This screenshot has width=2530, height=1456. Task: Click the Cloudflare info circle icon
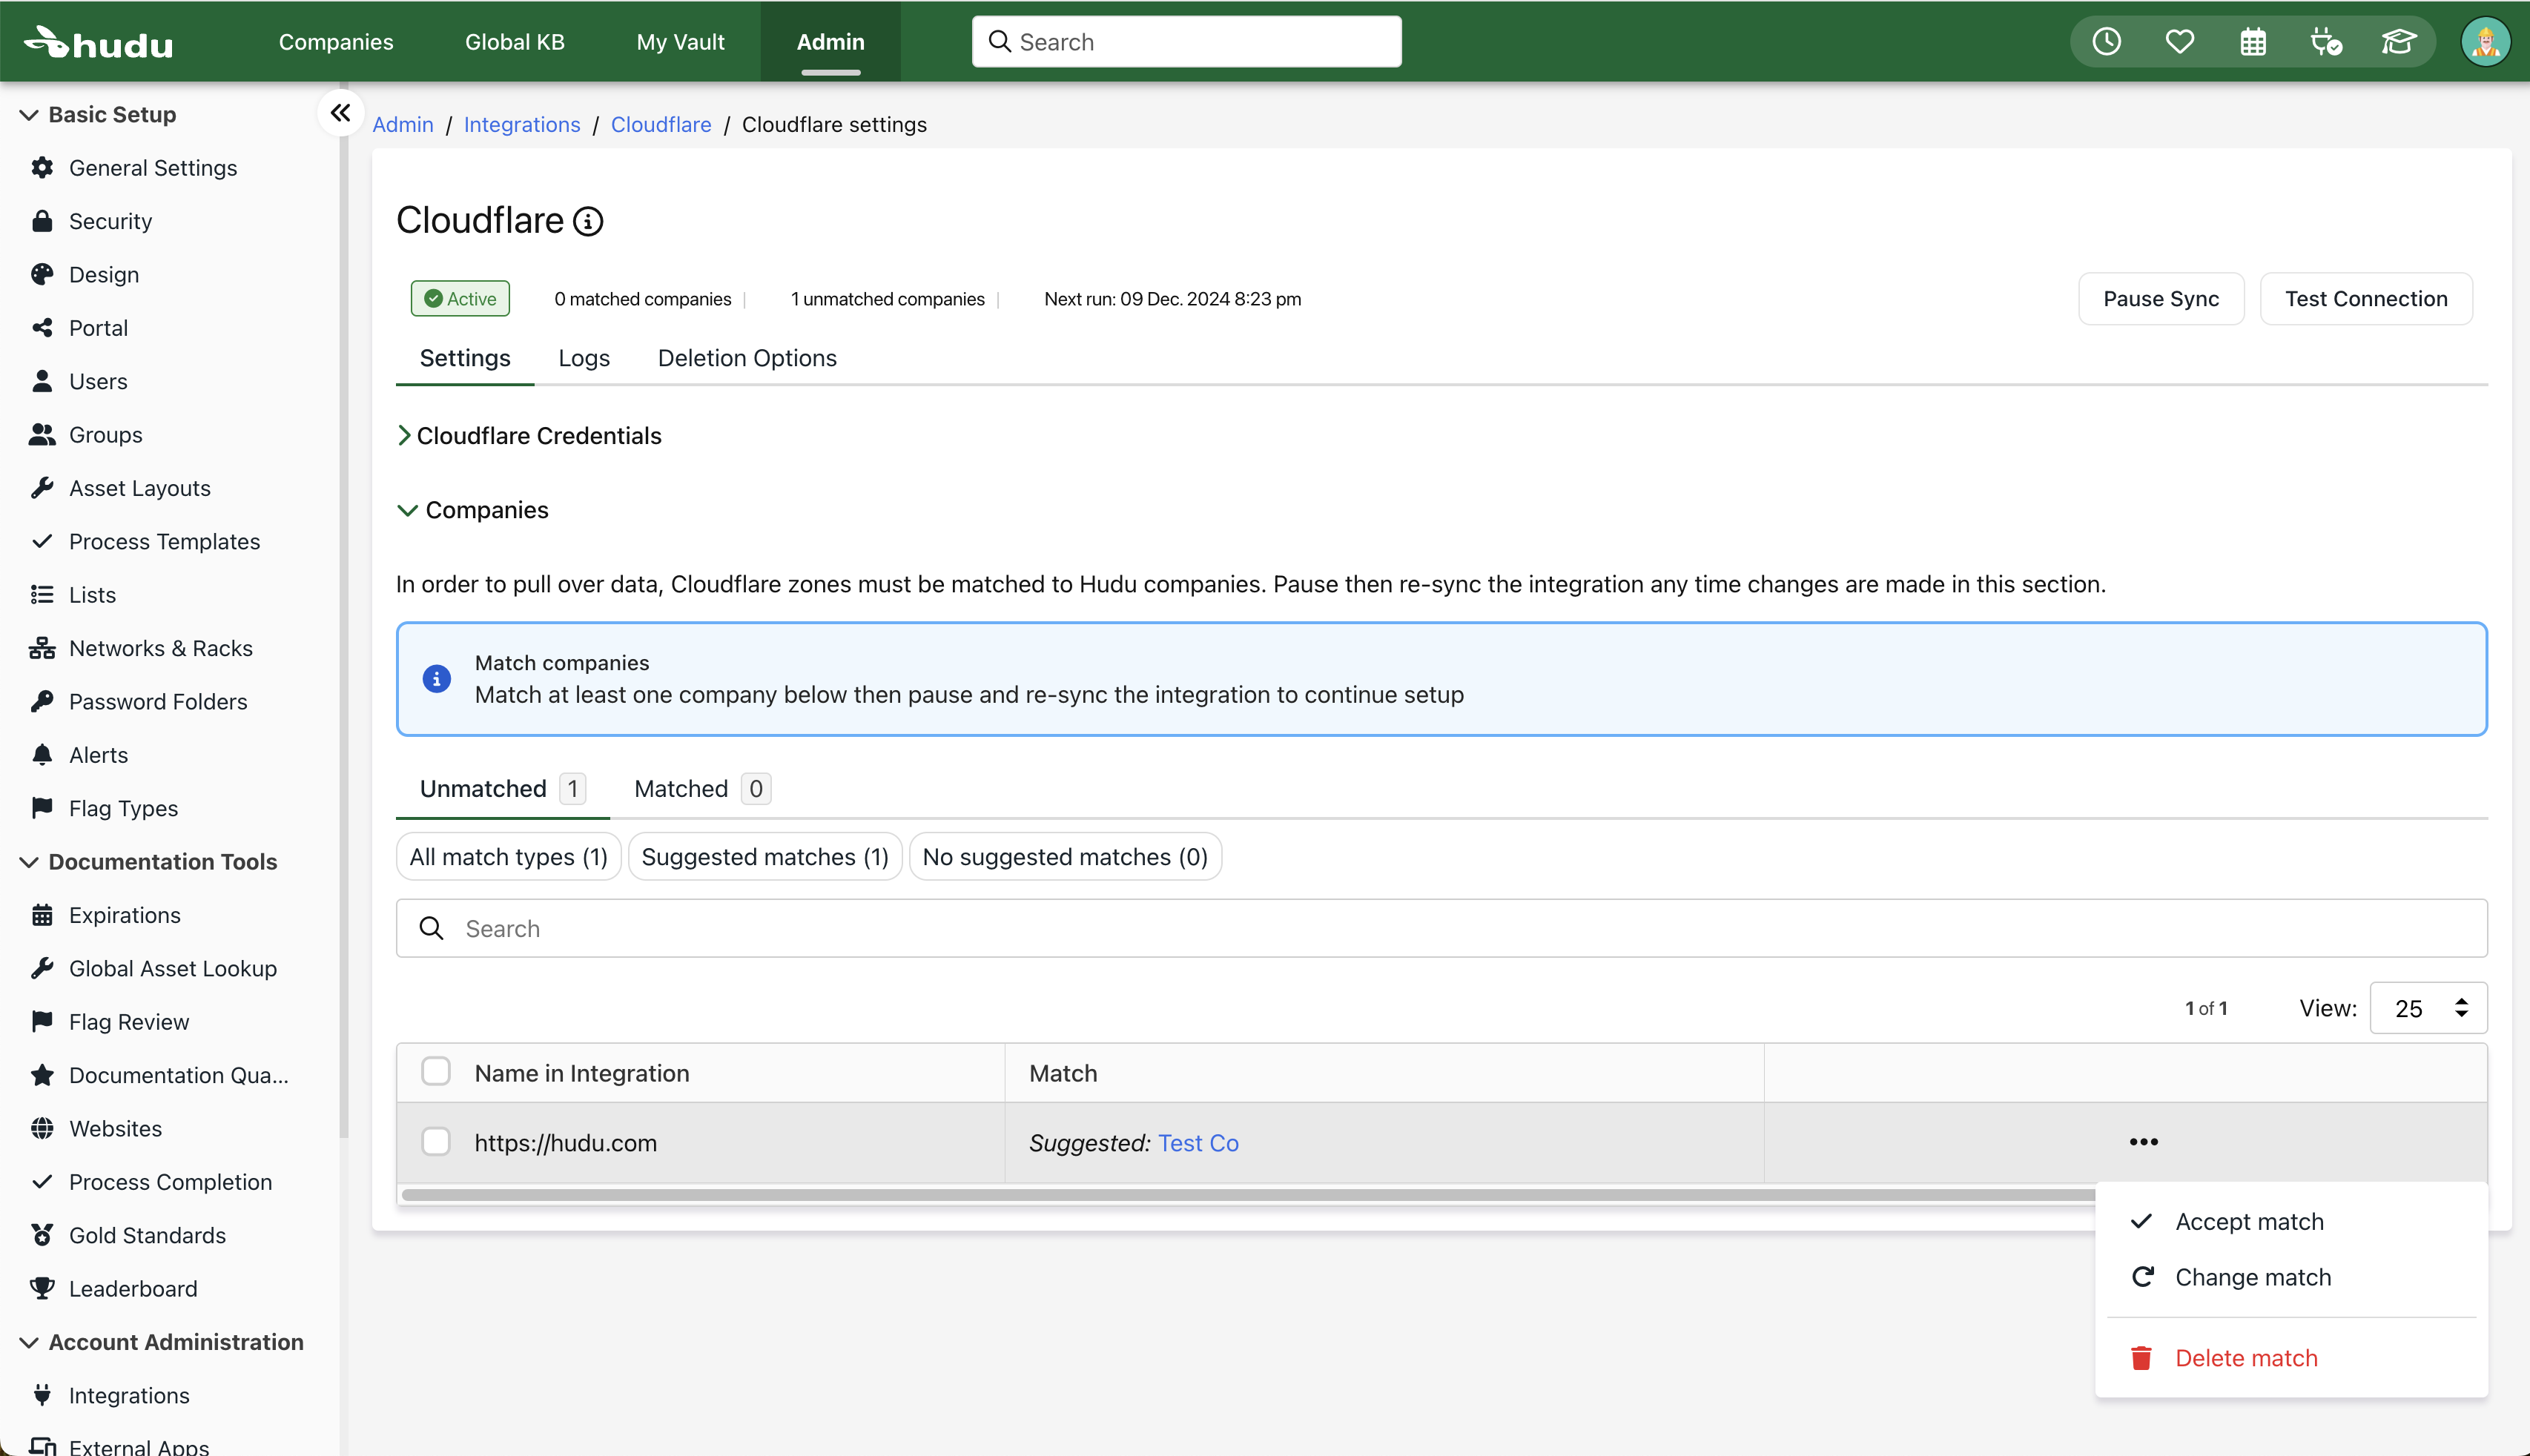(588, 221)
